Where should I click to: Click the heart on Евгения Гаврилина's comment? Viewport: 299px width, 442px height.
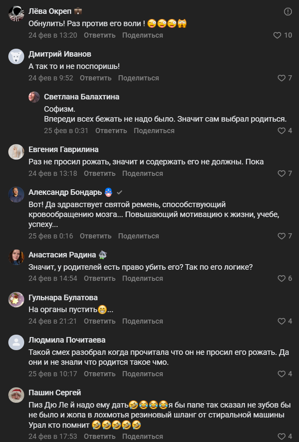(x=281, y=173)
